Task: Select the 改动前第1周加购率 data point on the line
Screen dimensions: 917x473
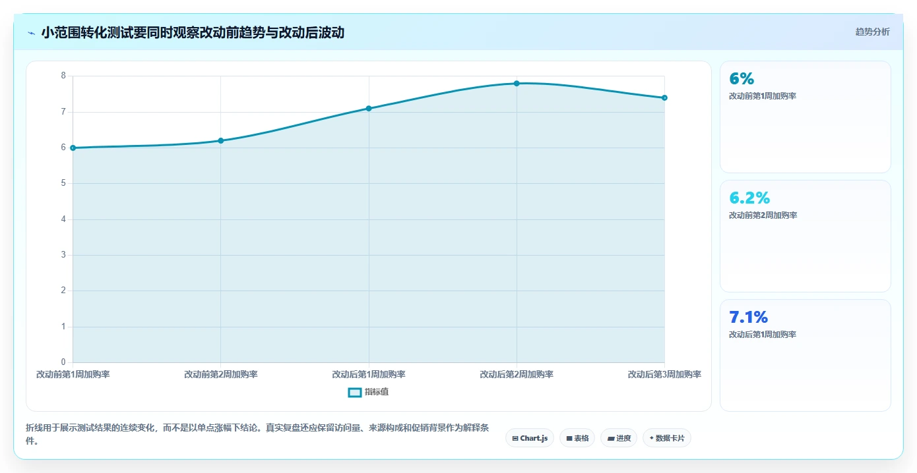Action: 73,148
